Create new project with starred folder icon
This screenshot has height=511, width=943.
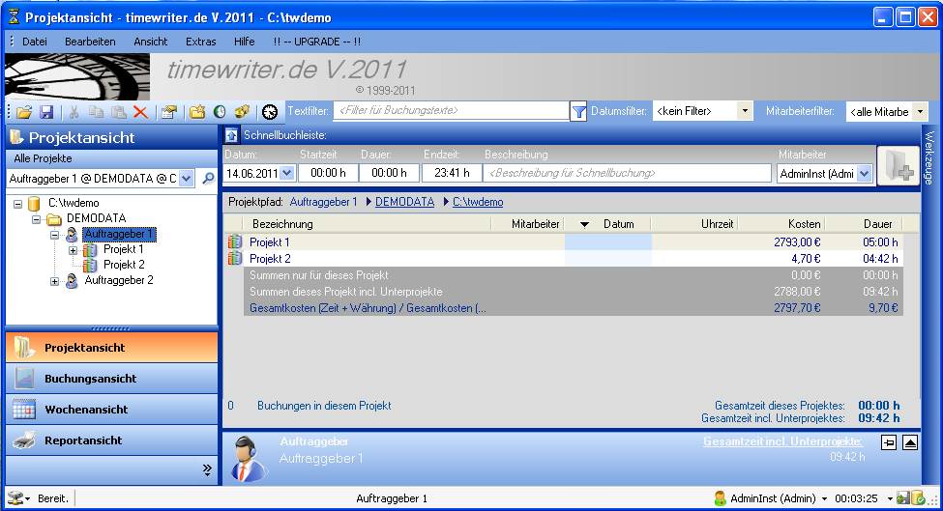[x=197, y=112]
